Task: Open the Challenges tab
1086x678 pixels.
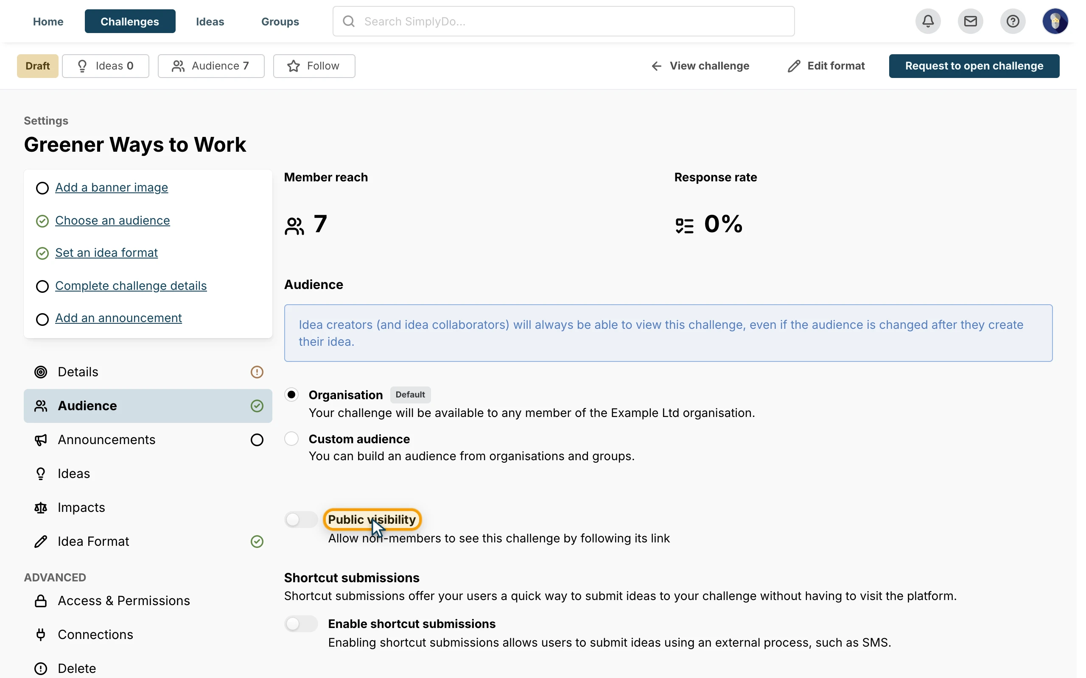Action: click(130, 21)
